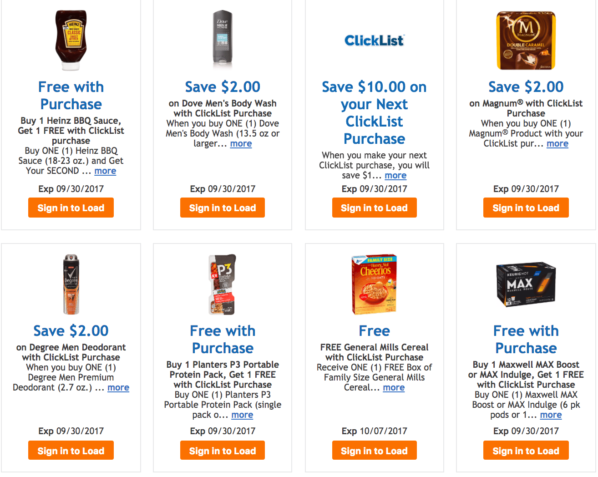Image resolution: width=598 pixels, height=477 pixels.
Task: Sign in to load Maxwell MAX coupon
Action: click(526, 451)
